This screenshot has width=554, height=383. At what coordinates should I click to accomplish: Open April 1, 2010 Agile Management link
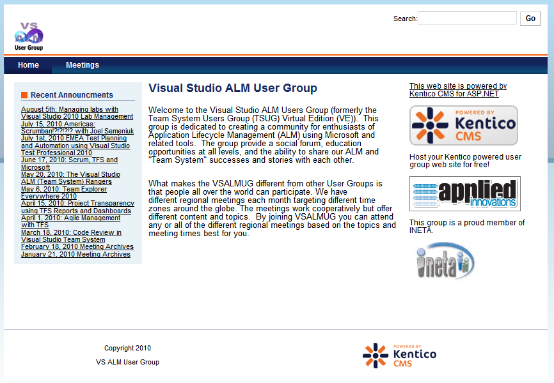(x=70, y=222)
